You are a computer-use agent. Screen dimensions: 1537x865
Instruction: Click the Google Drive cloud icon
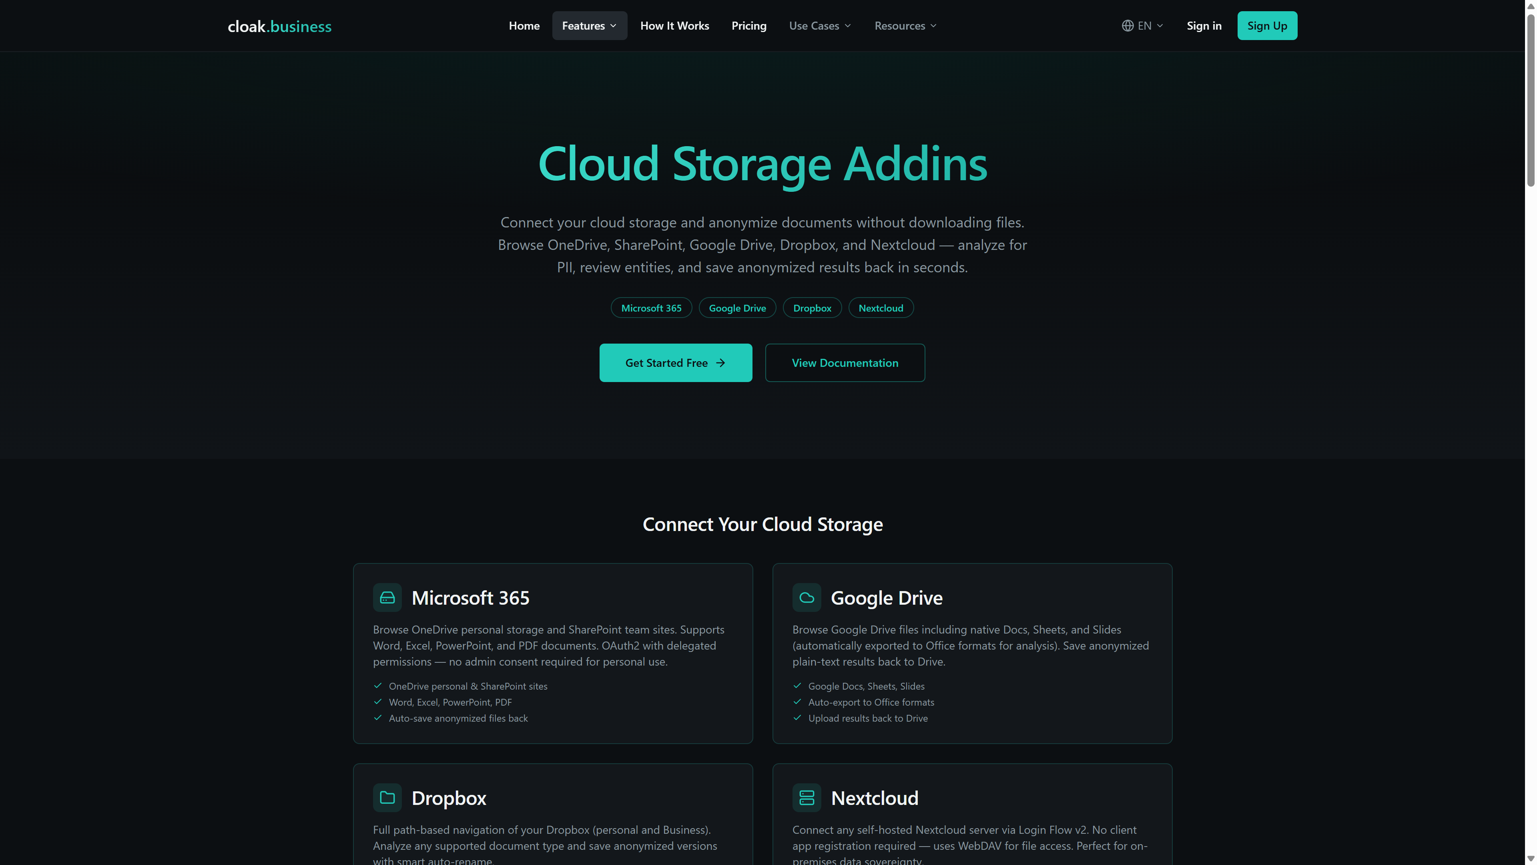click(807, 597)
